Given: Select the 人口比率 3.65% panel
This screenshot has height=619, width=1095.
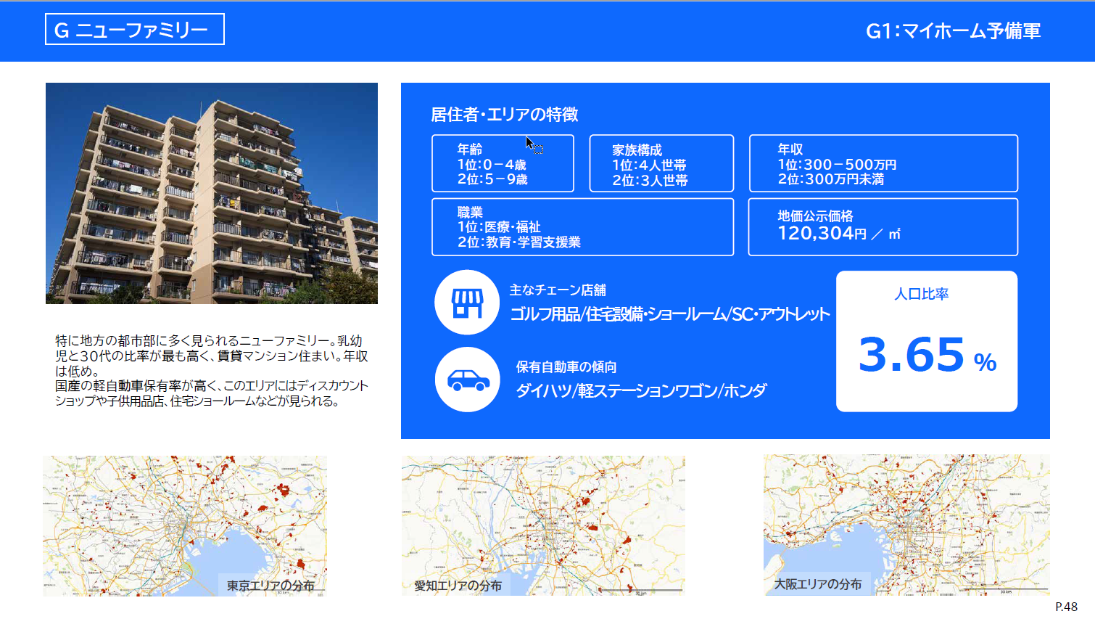Looking at the screenshot, I should click(x=927, y=340).
